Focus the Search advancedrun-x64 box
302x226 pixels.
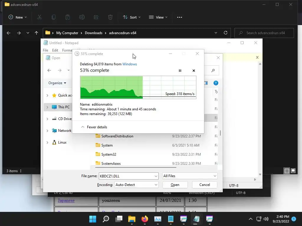click(x=264, y=33)
